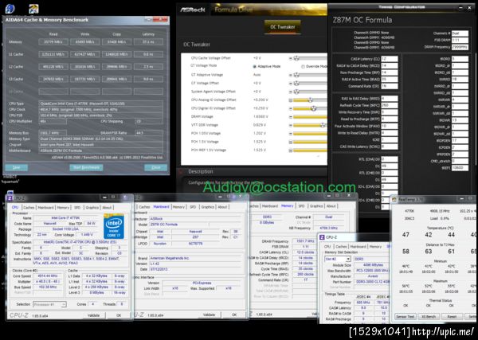Viewport: 478px width, 340px height.
Task: Click minus icon for PCH 1.5V Voltage
Action: click(x=291, y=142)
